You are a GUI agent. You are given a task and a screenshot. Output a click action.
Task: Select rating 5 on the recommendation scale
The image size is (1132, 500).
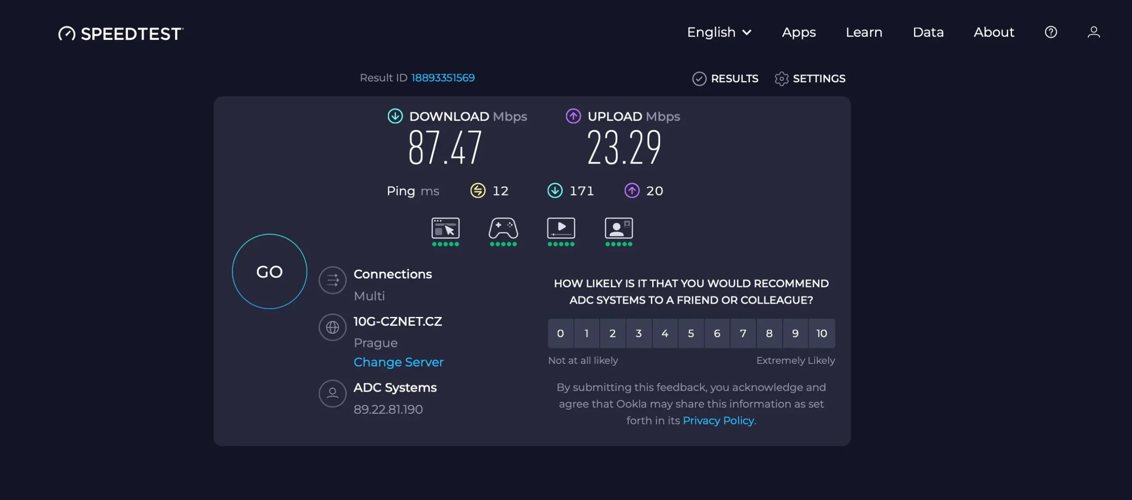691,333
